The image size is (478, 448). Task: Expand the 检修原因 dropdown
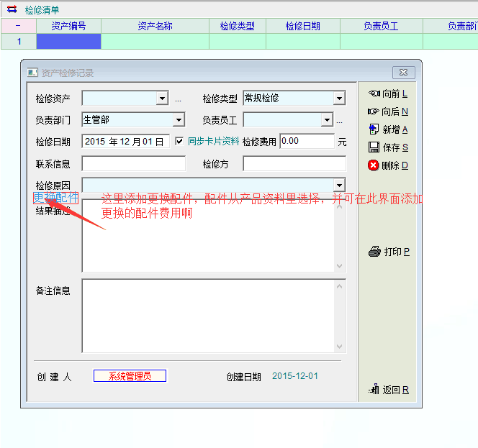click(339, 186)
